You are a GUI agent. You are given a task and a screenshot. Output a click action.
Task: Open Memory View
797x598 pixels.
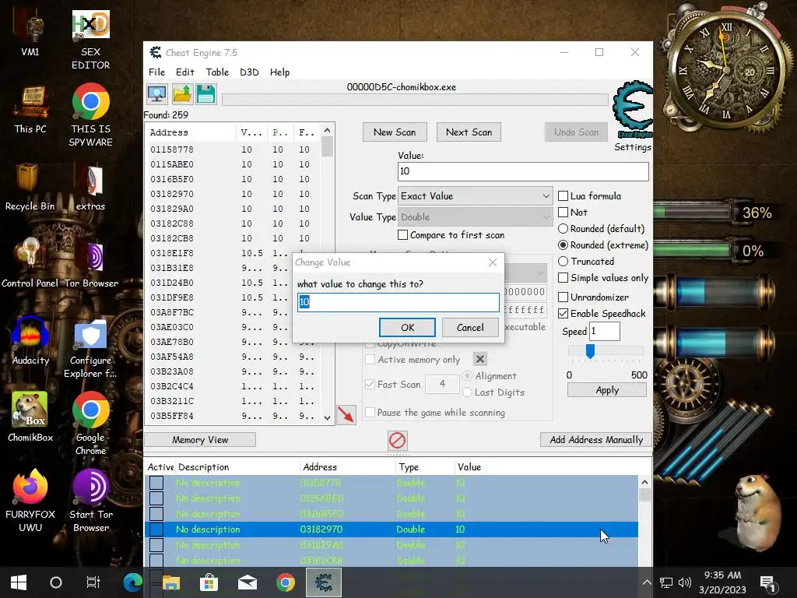click(x=200, y=440)
